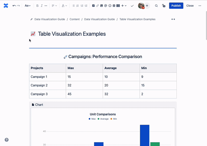Undo the last edit
Screen dimensions: 207x146
pyautogui.click(x=14, y=6)
